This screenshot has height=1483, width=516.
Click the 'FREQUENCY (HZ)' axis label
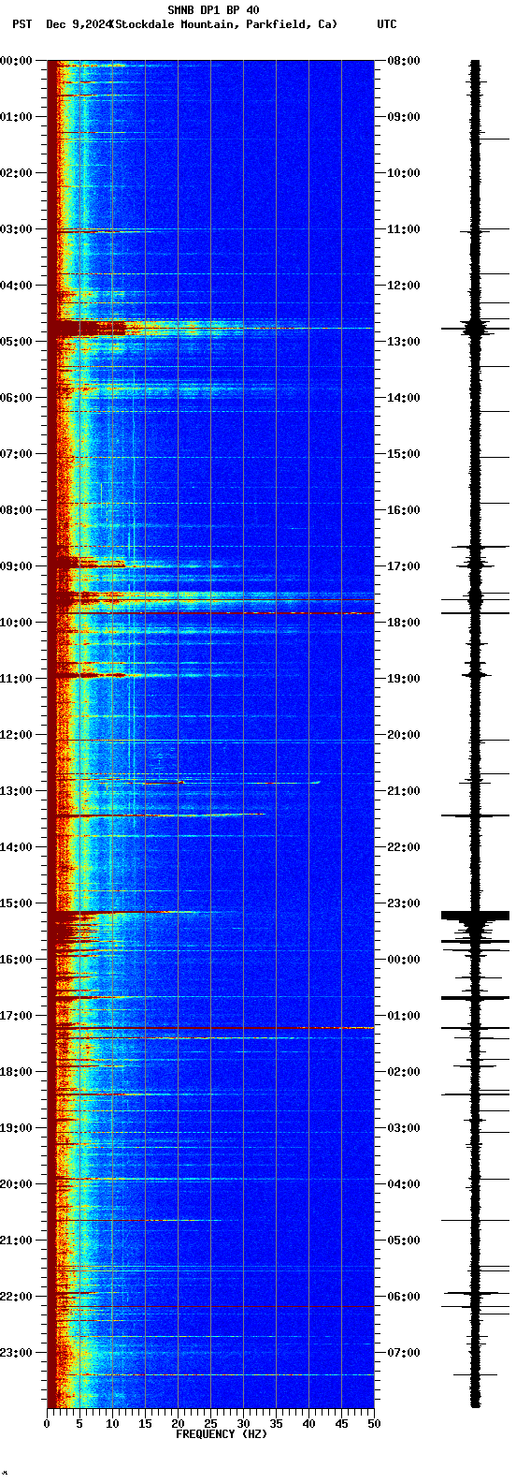(222, 1434)
